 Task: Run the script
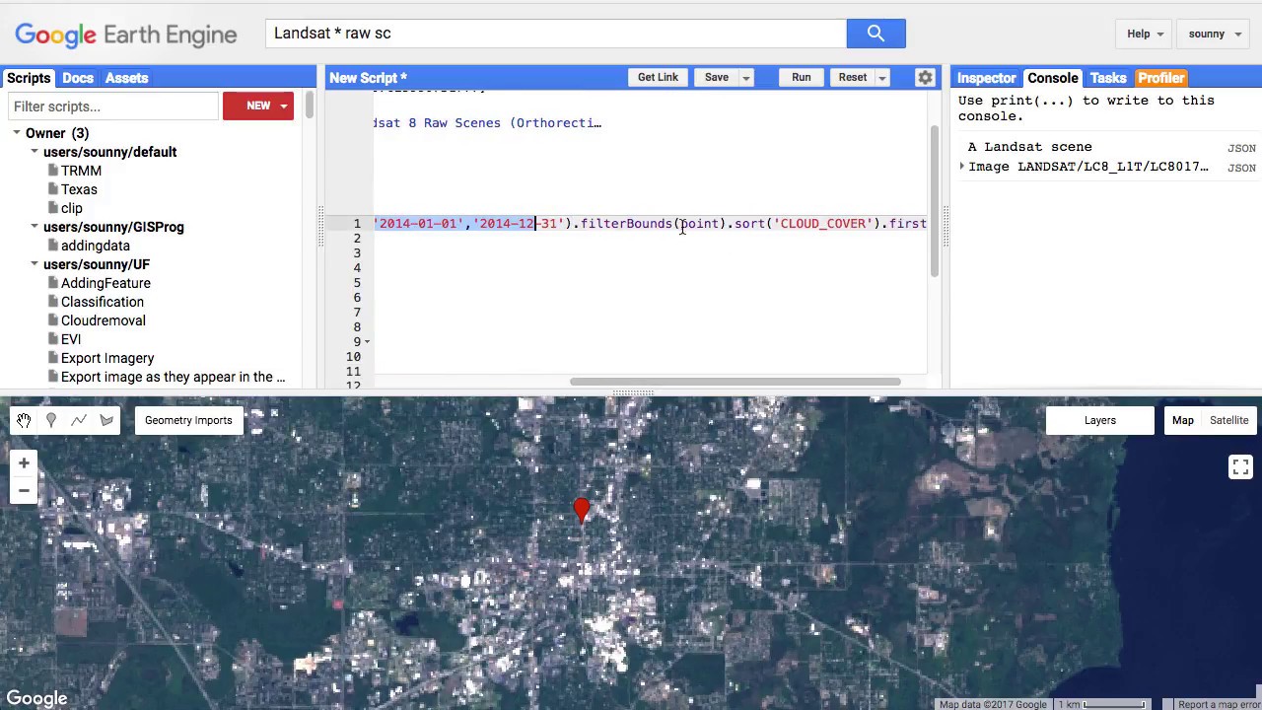click(x=801, y=78)
